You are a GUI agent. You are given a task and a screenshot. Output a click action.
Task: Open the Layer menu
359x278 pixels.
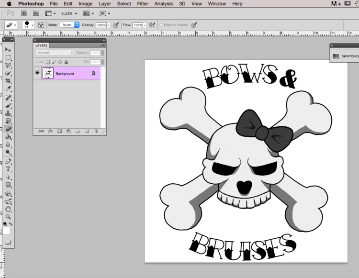[x=105, y=4]
